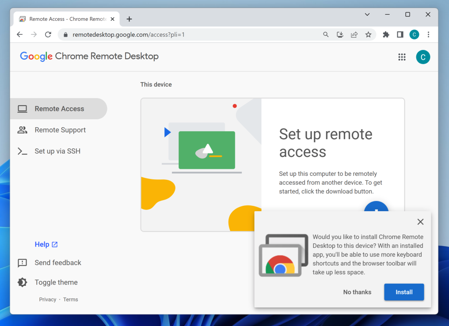Reload the page with the refresh icon
The height and width of the screenshot is (326, 449).
pos(48,34)
